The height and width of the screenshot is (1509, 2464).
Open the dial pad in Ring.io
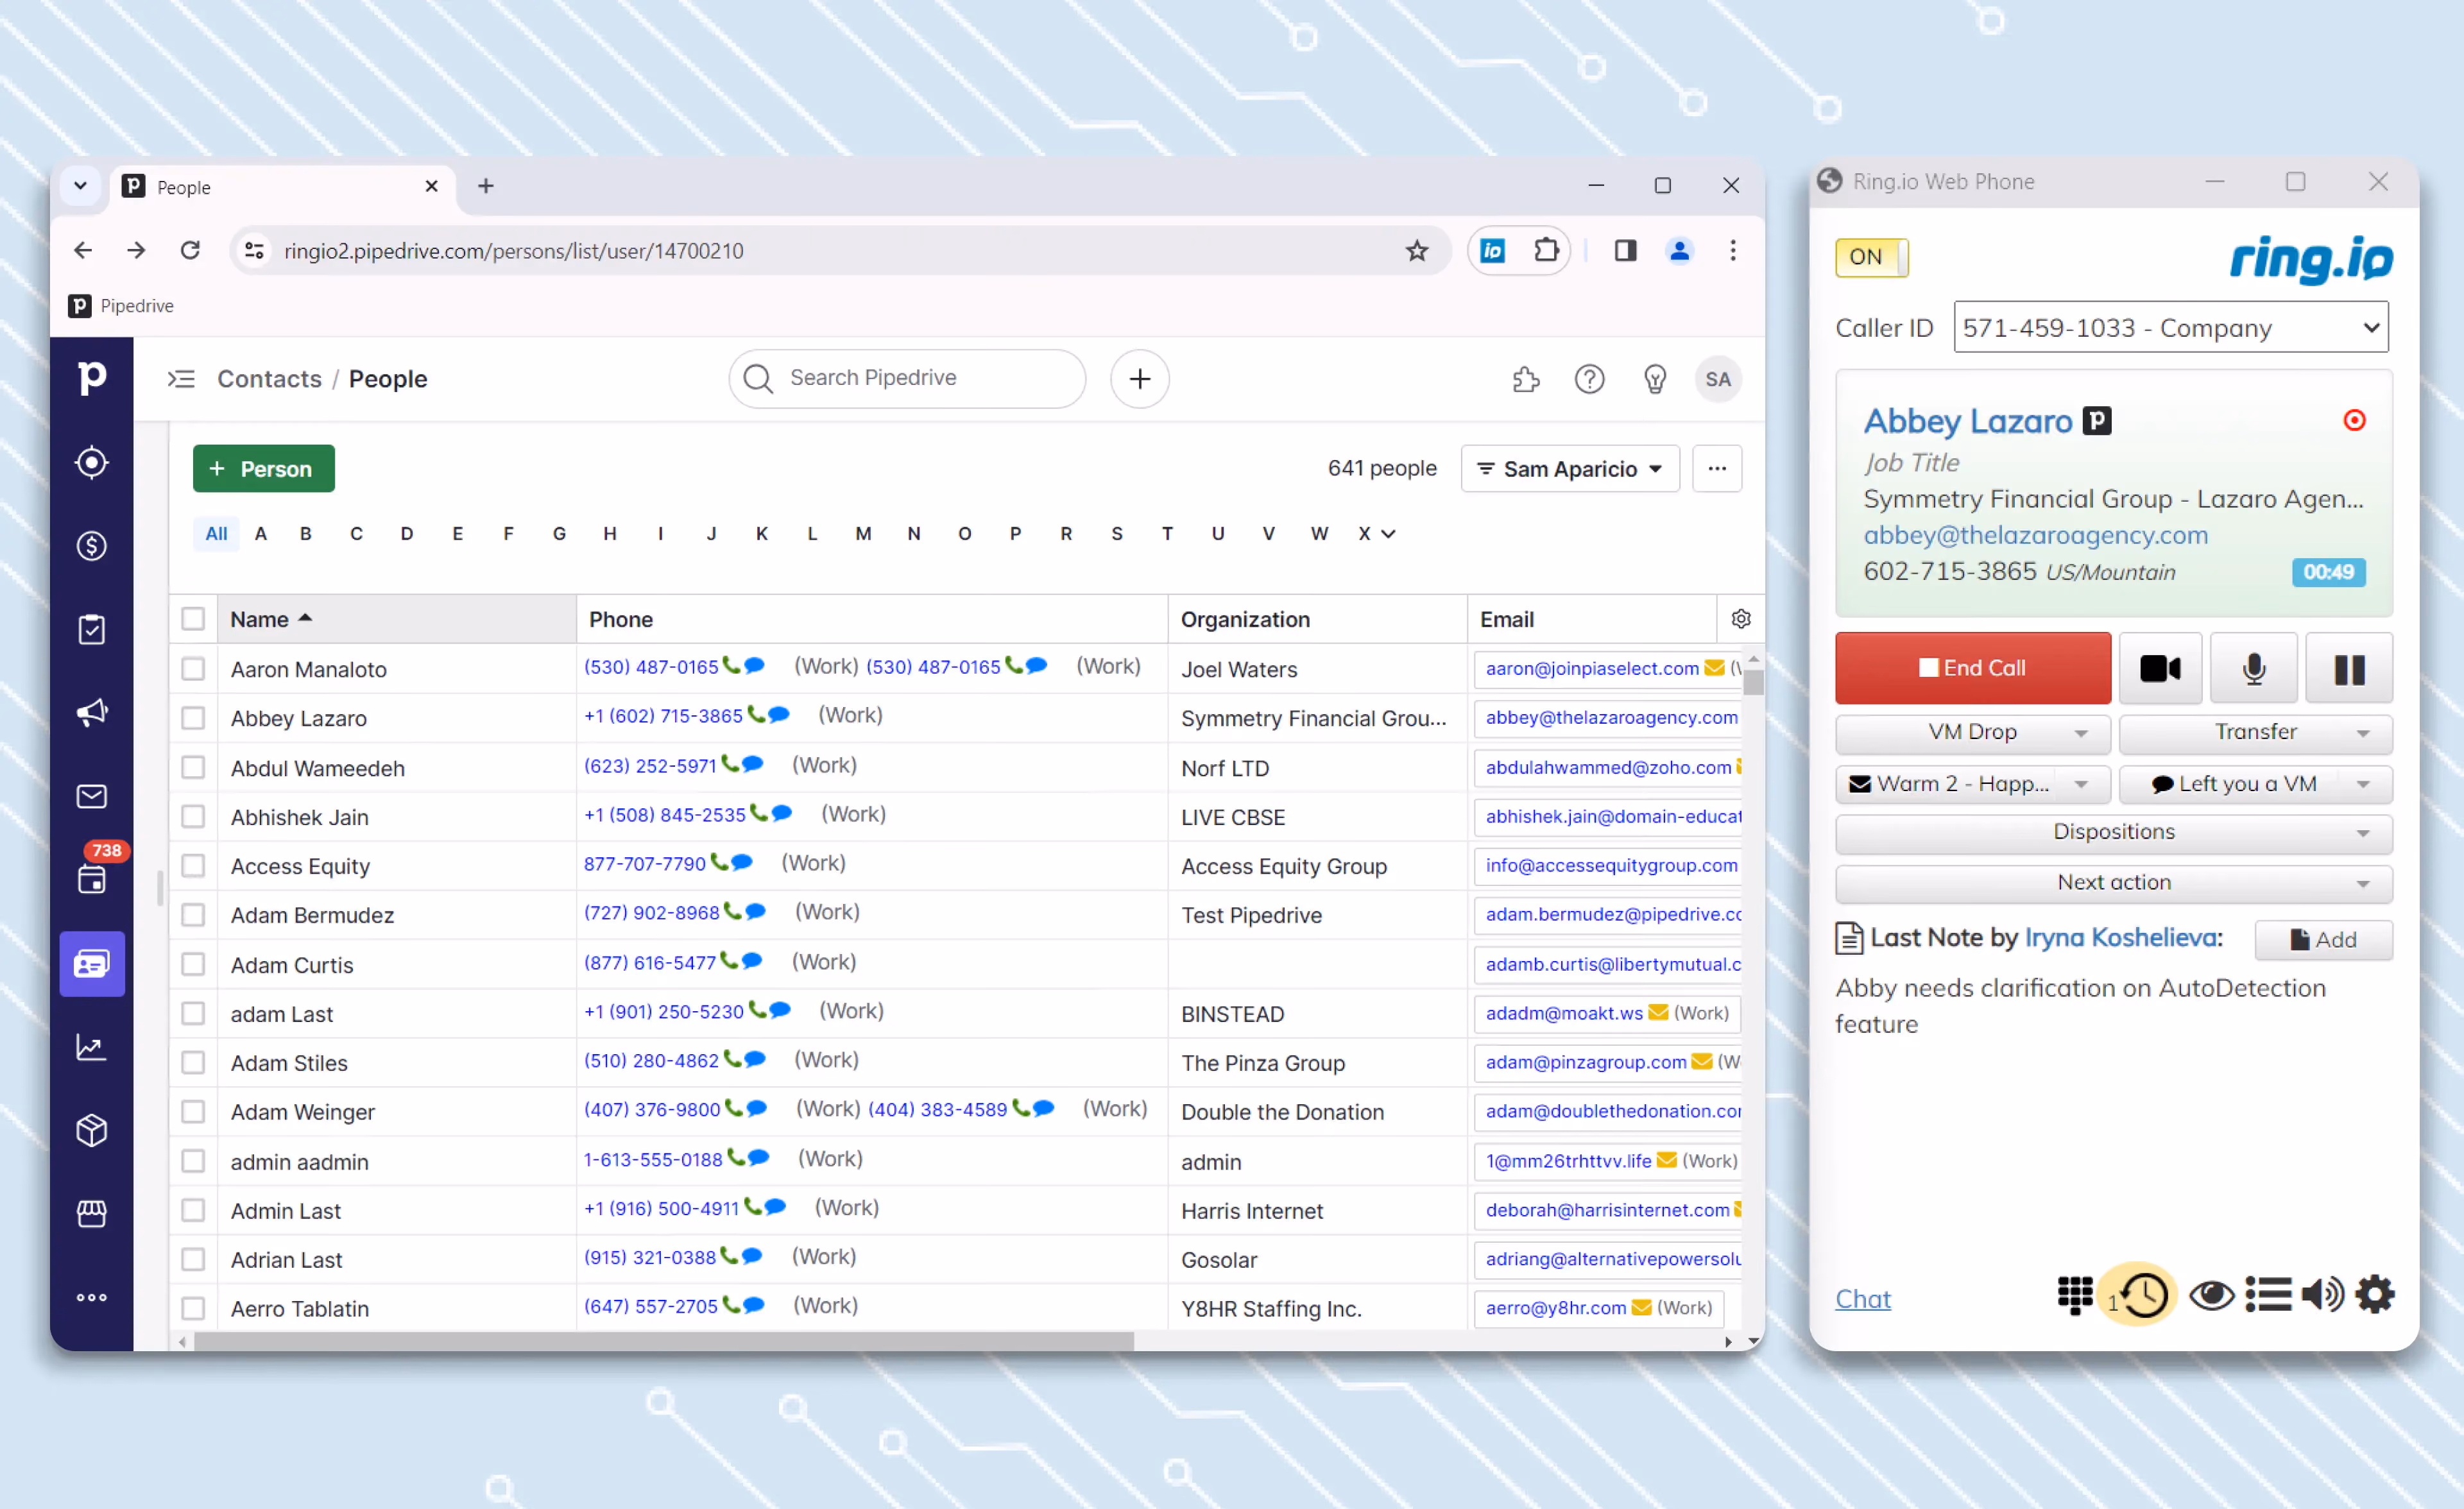click(2074, 1295)
